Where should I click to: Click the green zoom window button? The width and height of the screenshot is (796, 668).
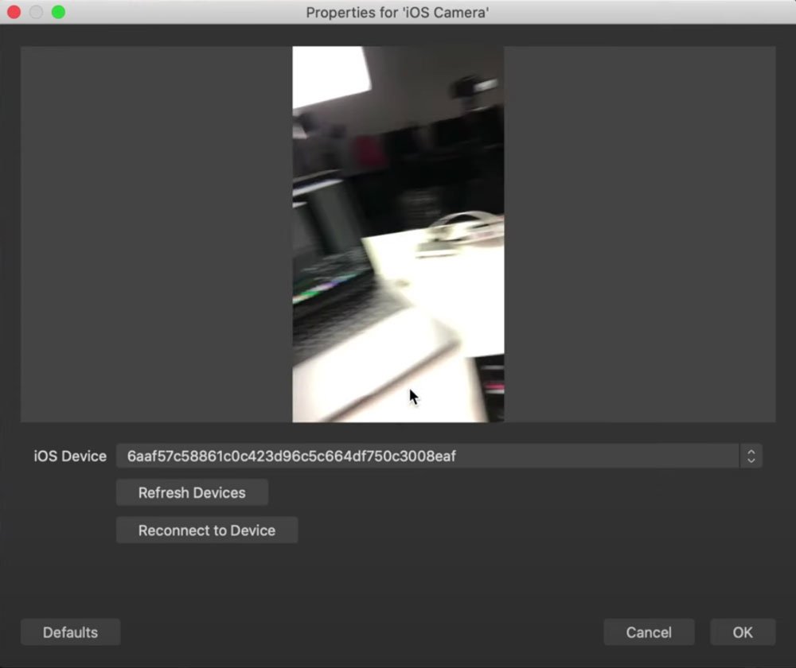58,12
